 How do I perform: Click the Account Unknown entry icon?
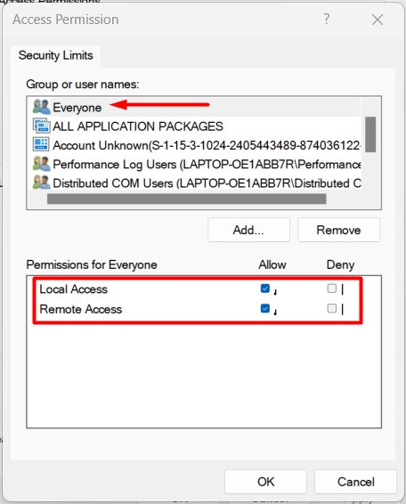tap(42, 145)
